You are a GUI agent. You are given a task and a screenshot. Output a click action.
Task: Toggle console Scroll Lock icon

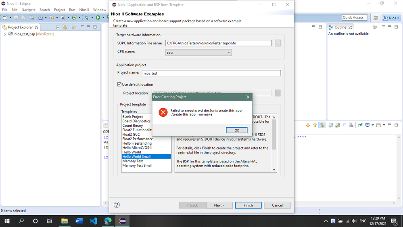pos(338,125)
